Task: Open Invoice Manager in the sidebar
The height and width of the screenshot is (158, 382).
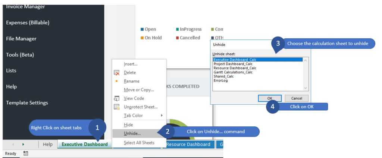Action: coord(25,7)
